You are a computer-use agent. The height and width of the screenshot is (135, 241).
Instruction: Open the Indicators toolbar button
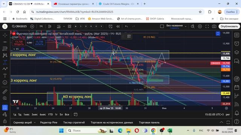(59, 27)
